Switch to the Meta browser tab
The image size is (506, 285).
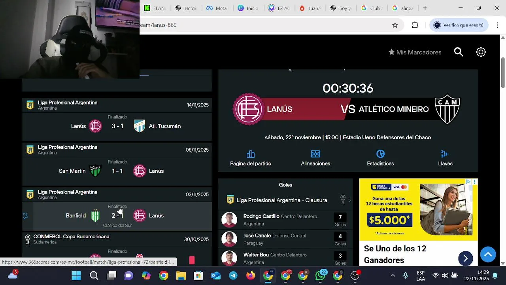click(x=217, y=8)
